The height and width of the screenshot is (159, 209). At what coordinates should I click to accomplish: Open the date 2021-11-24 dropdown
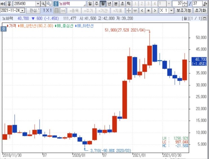click(x=23, y=10)
